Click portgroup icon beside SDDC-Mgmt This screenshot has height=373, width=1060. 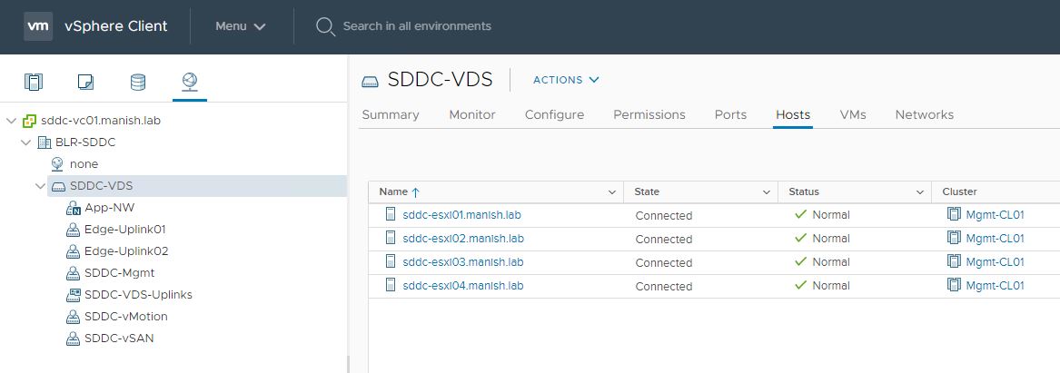pyautogui.click(x=74, y=273)
